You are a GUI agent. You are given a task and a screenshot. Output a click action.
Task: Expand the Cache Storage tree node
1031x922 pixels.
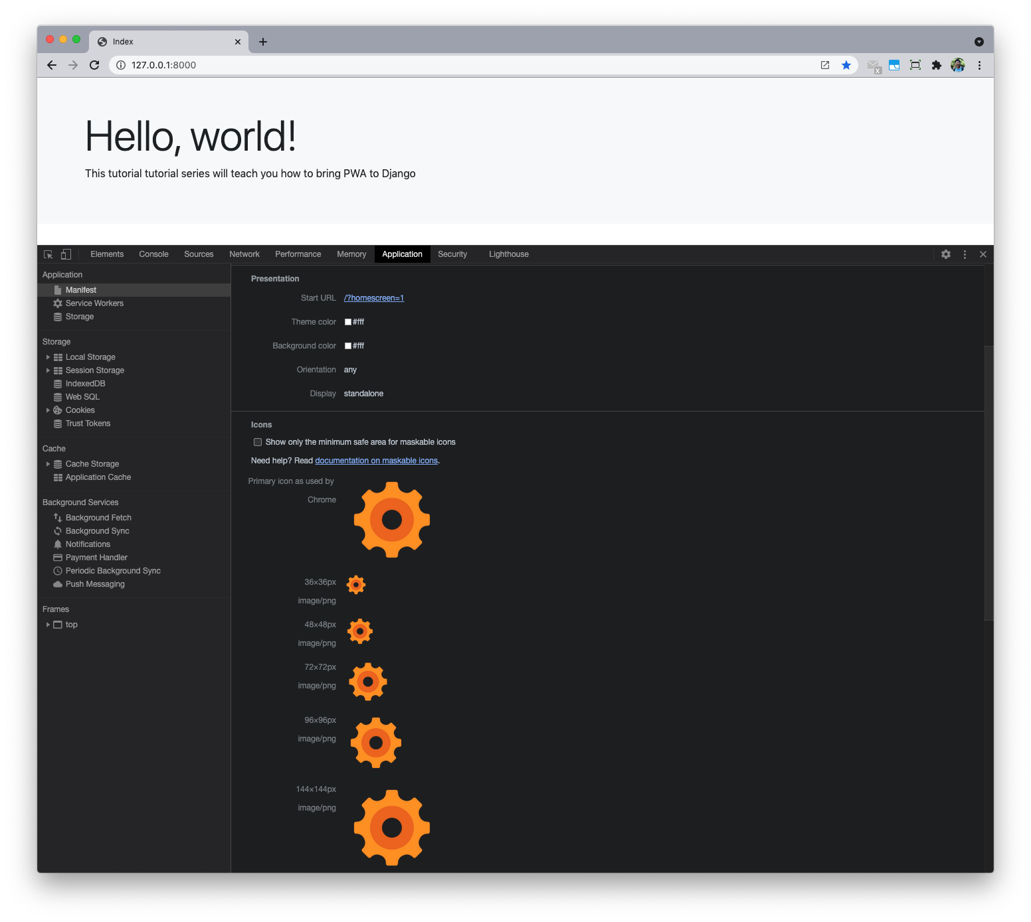click(x=48, y=464)
